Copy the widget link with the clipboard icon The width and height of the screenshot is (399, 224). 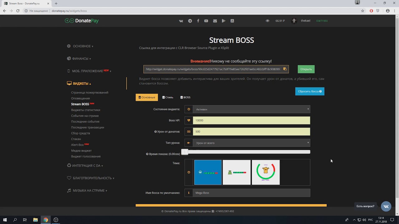coord(285,69)
